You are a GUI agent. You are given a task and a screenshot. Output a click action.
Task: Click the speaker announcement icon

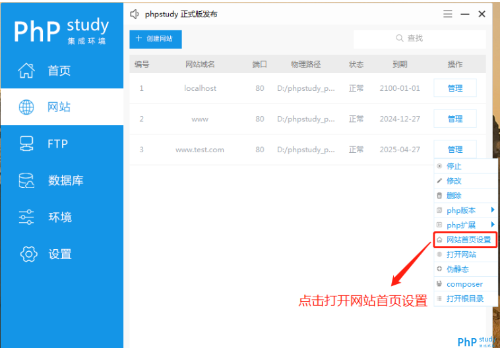(135, 14)
